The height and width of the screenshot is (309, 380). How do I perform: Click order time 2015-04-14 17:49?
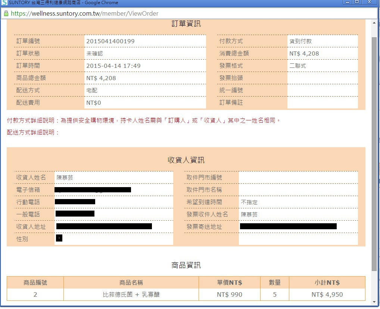point(113,66)
